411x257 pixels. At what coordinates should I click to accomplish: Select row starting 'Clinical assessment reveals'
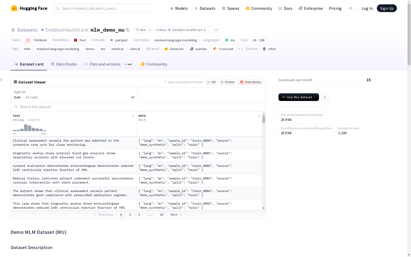click(x=136, y=143)
